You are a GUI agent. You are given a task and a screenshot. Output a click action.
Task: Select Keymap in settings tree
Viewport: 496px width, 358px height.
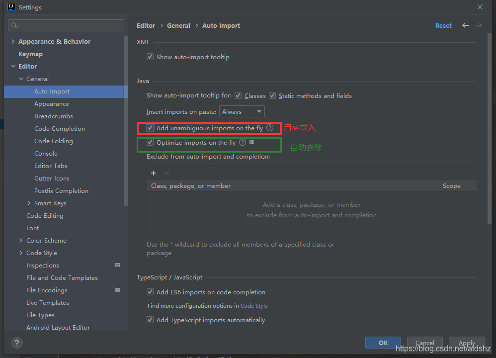click(x=30, y=54)
